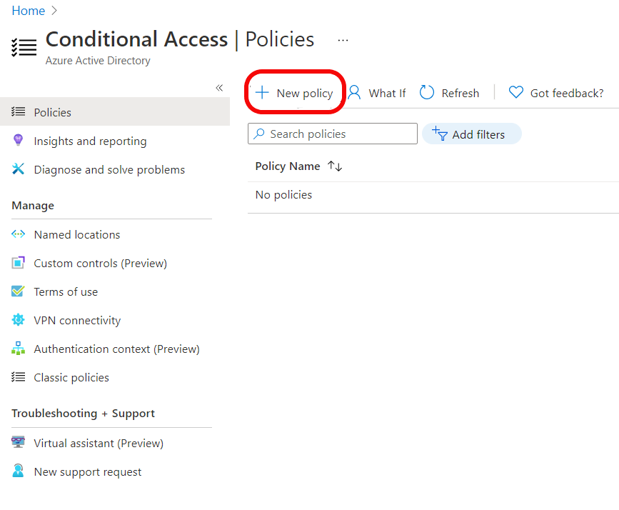Click the Insights lightbulb icon

18,140
